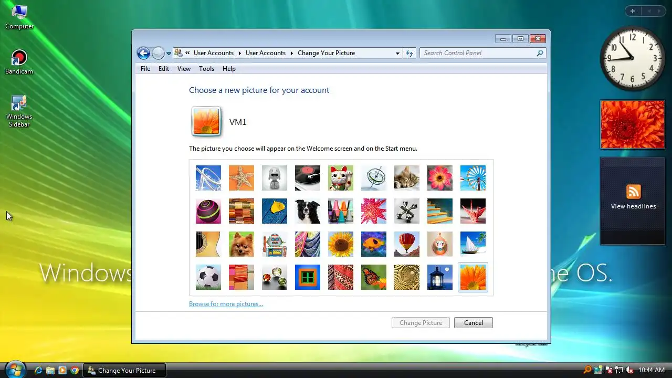Choose the lucky cat figurine picture

coord(341,178)
